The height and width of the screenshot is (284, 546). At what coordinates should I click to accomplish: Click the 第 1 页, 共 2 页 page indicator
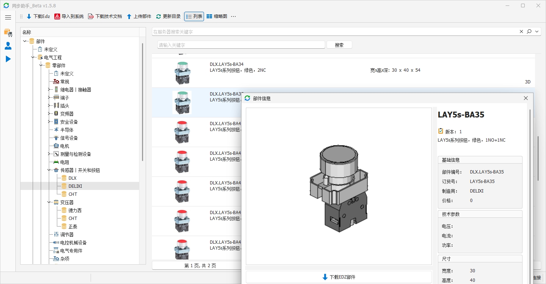tap(200, 266)
